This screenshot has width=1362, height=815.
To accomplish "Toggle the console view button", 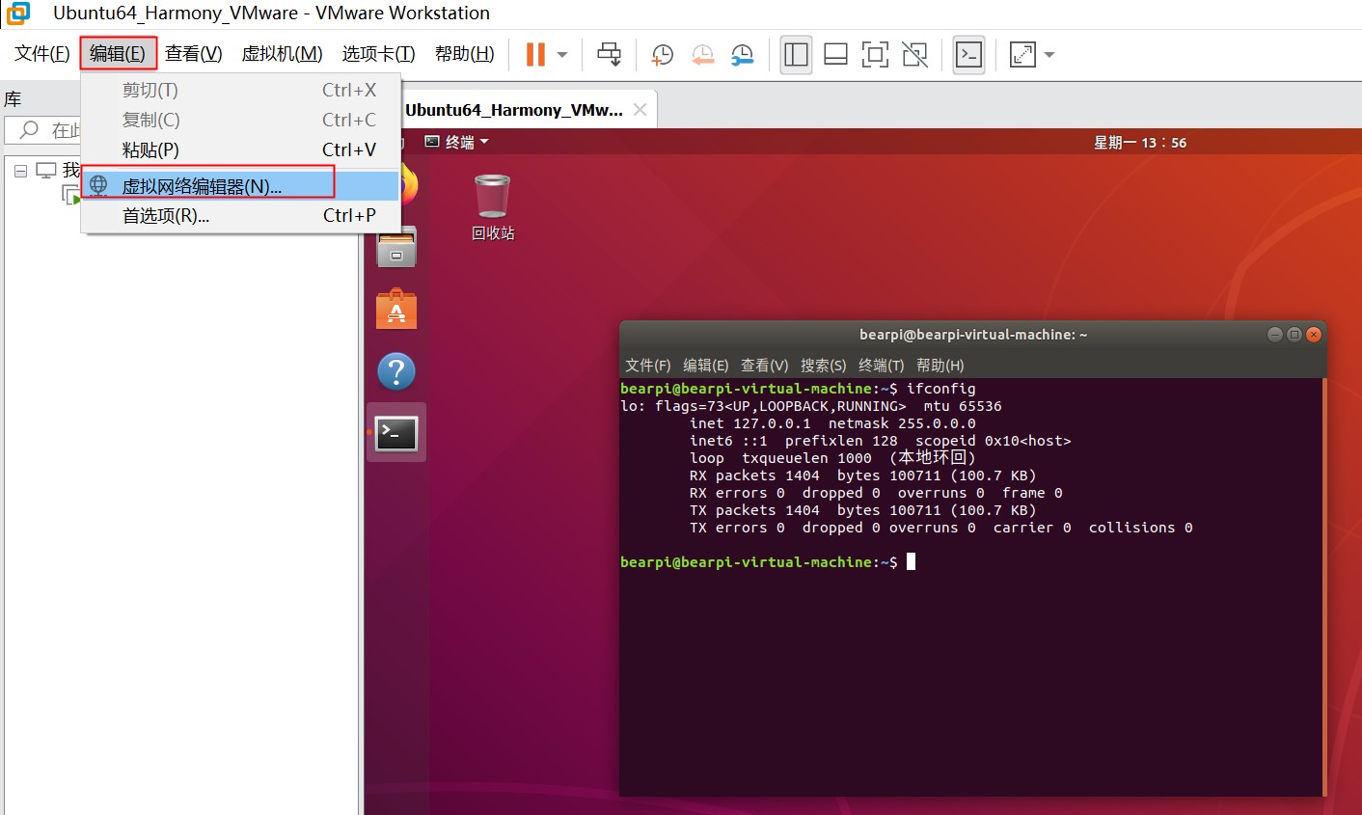I will (x=968, y=55).
